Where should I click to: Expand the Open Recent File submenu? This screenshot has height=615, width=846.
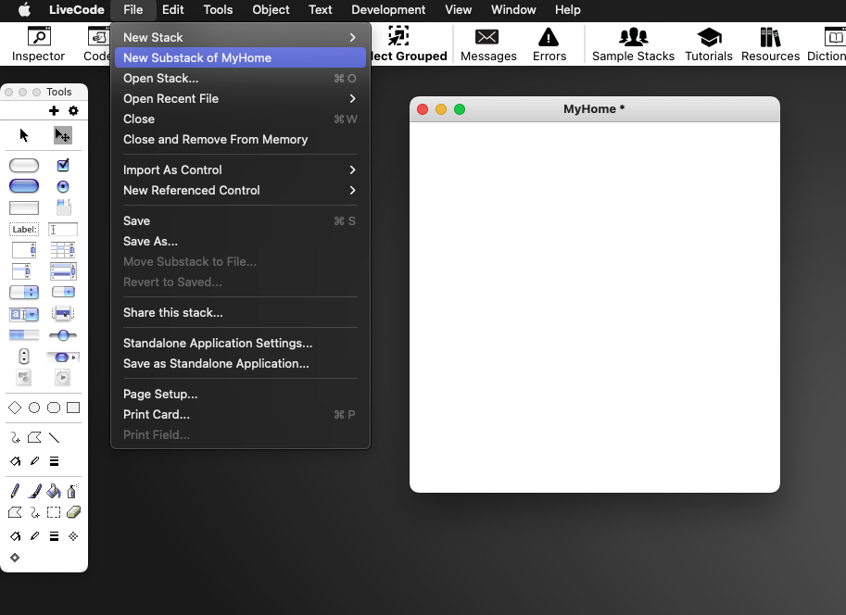pos(240,98)
